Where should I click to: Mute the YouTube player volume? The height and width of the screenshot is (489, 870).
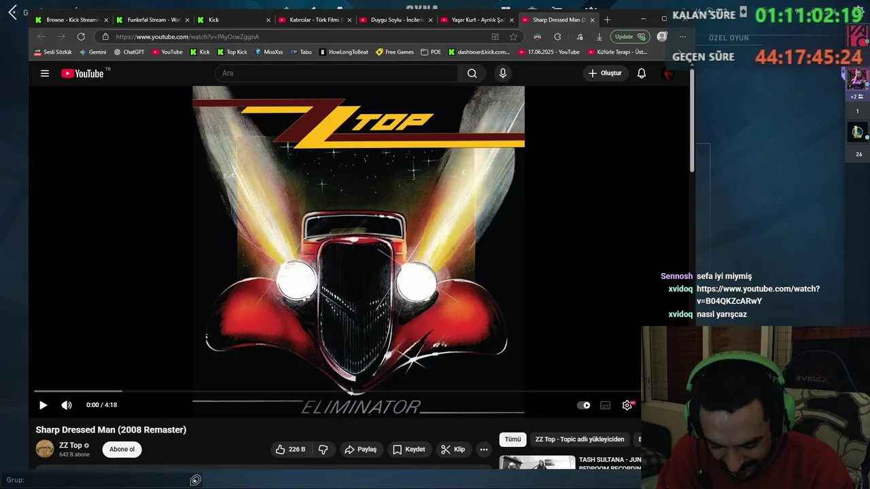(x=67, y=405)
